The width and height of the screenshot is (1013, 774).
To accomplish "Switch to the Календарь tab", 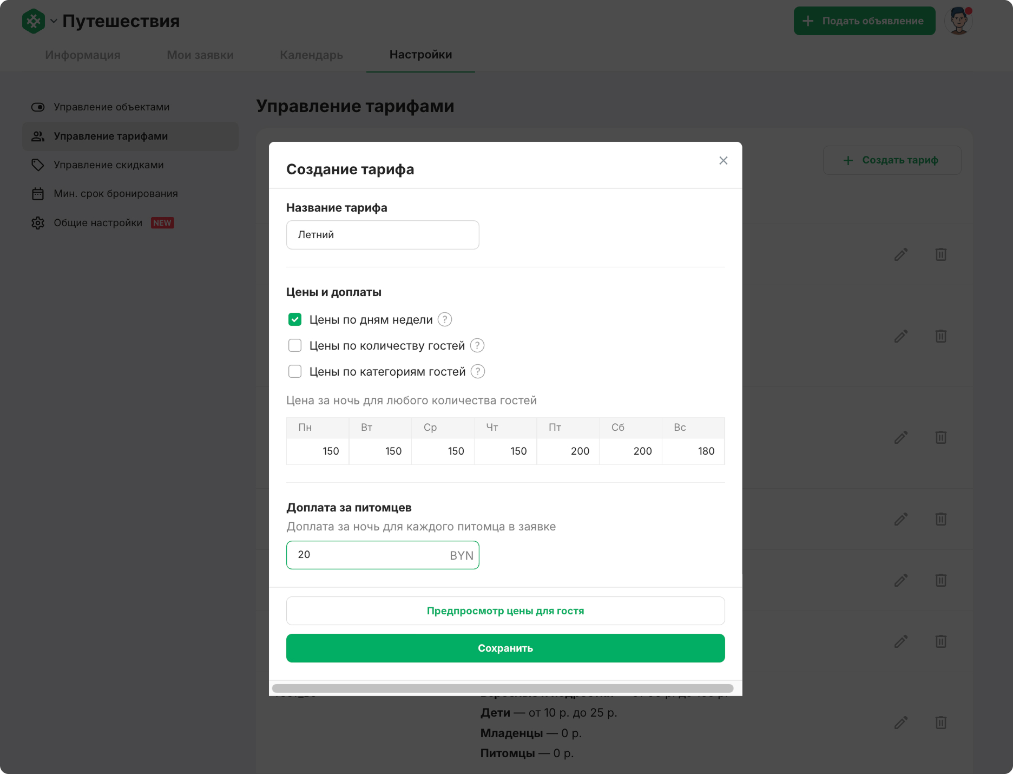I will coord(311,55).
